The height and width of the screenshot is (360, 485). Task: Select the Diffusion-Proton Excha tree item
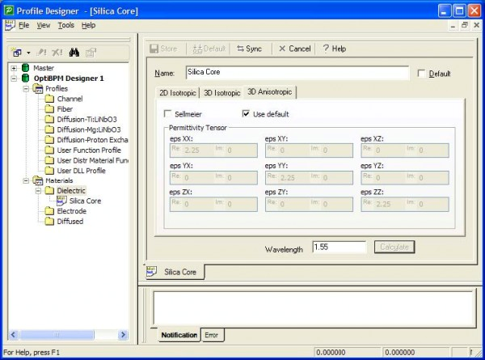click(92, 140)
